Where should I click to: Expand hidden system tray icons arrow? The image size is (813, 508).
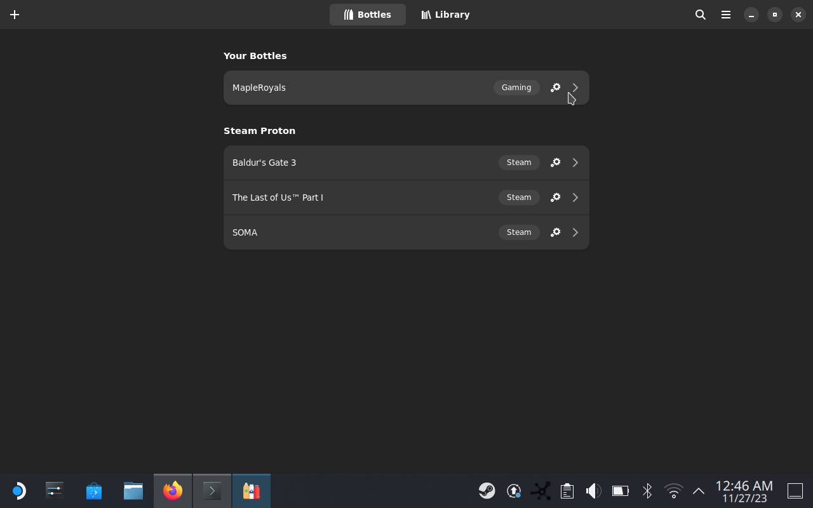pos(699,491)
